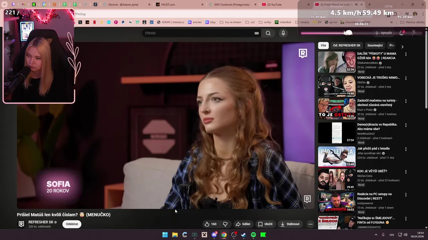This screenshot has width=428, height=240.
Task: Open DALŠIE PÍSKOTY video thumbnail
Action: coord(336,62)
